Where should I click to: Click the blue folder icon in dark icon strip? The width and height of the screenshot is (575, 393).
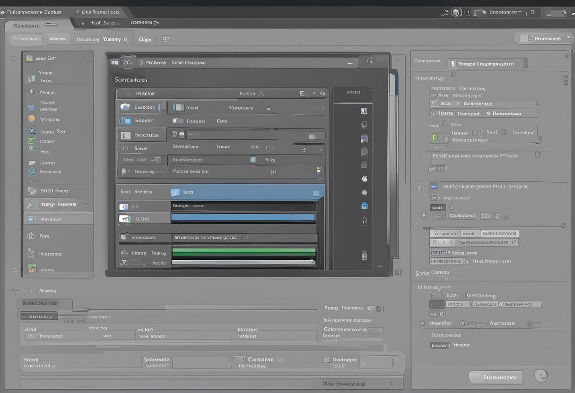pos(364,205)
